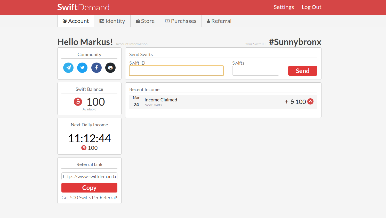Open the Telegram community icon
Screen dimensions: 386x218
tap(68, 68)
